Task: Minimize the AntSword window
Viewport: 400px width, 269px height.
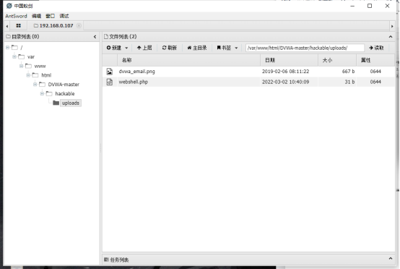Action: 352,6
